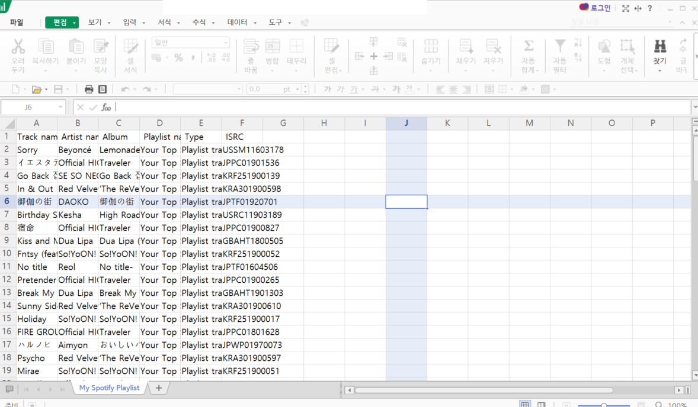
Task: Click the Find (찾기) binoculars icon
Action: (x=659, y=46)
